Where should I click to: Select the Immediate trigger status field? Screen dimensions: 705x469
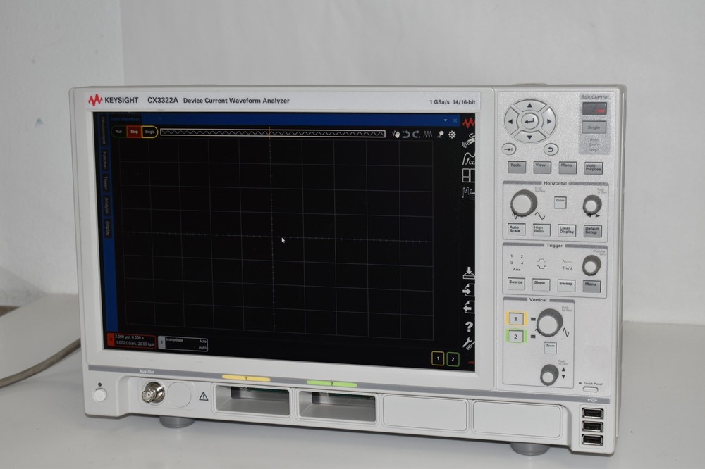point(176,339)
